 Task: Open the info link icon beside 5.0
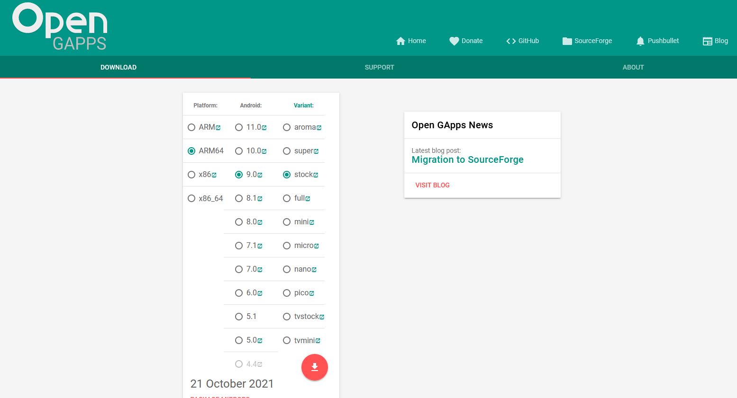point(260,341)
